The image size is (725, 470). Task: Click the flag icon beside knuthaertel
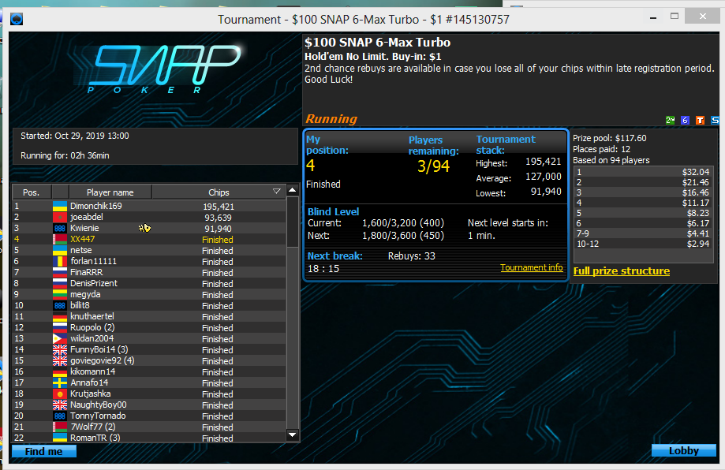(60, 316)
